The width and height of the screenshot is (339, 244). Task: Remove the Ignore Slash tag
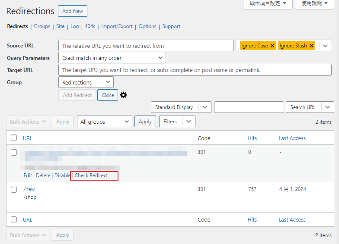pyautogui.click(x=311, y=46)
